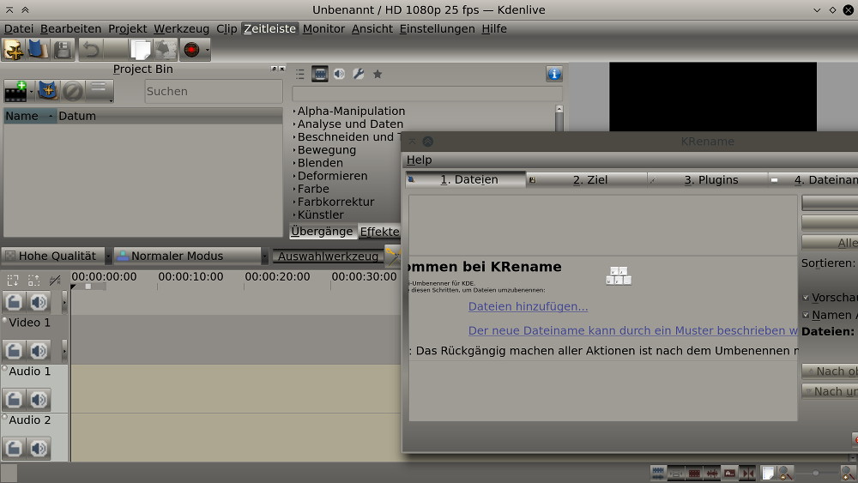Click the Dateien hinzufügen link

pos(528,306)
